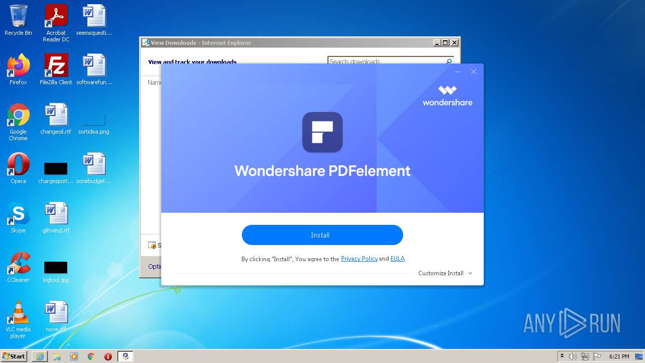Click the network tray icon
Screen dimensions: 645x363
pos(585,356)
